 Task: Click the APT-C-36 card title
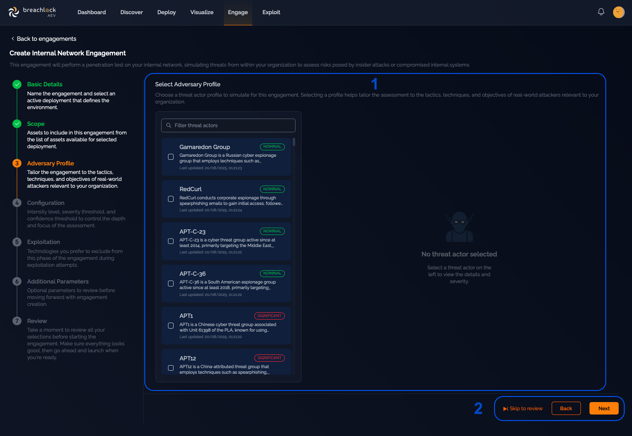click(x=192, y=274)
